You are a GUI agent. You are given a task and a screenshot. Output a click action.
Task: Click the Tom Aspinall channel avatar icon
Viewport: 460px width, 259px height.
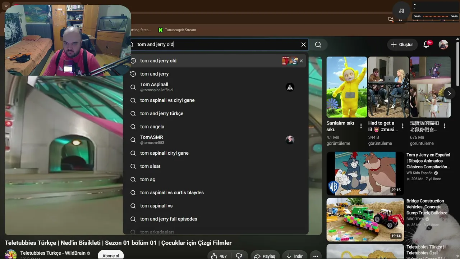tap(290, 87)
